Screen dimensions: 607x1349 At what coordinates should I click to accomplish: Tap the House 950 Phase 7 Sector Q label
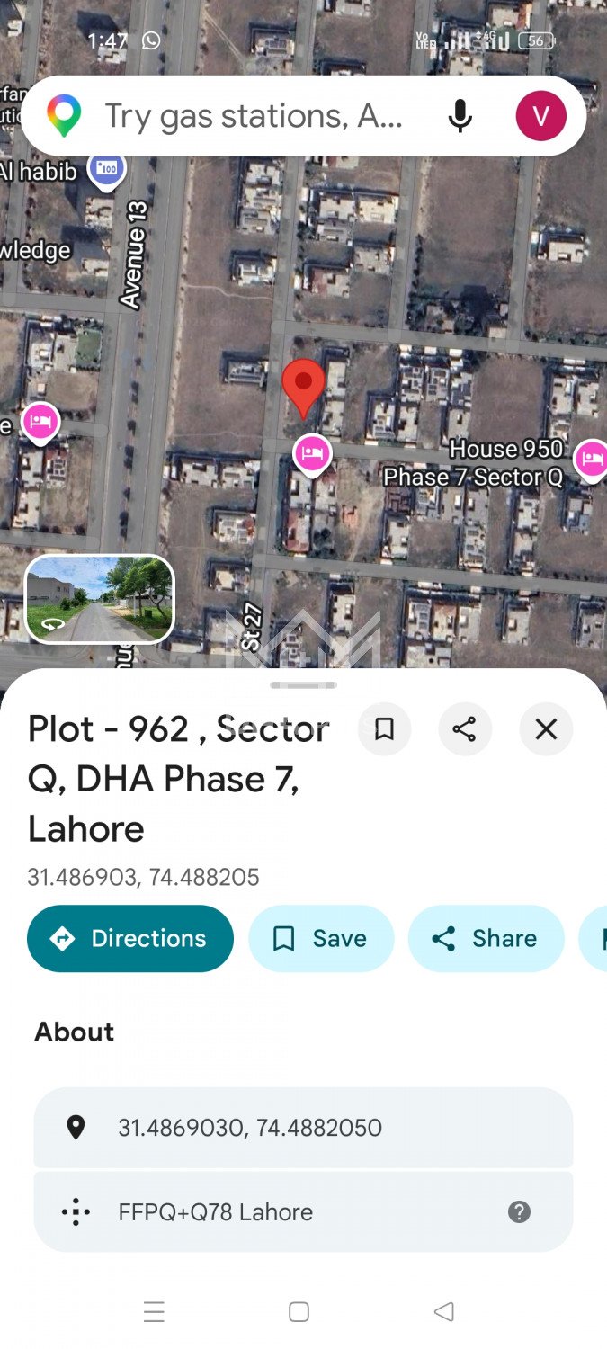point(474,462)
